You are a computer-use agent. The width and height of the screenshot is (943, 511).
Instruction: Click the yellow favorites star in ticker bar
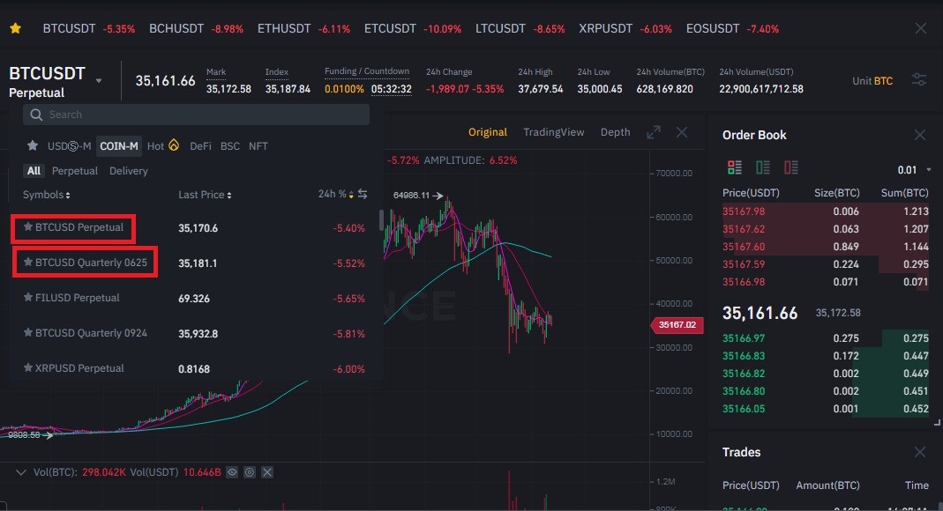click(x=16, y=28)
